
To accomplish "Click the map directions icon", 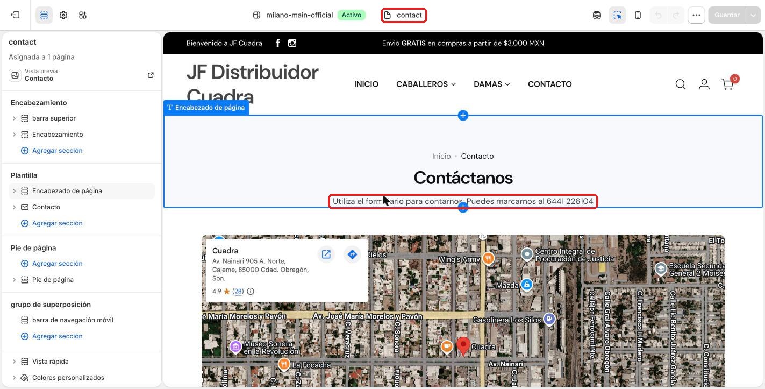I will (x=352, y=254).
